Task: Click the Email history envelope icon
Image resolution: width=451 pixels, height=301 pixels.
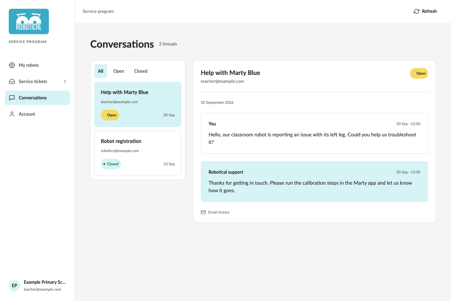Action: (x=203, y=212)
